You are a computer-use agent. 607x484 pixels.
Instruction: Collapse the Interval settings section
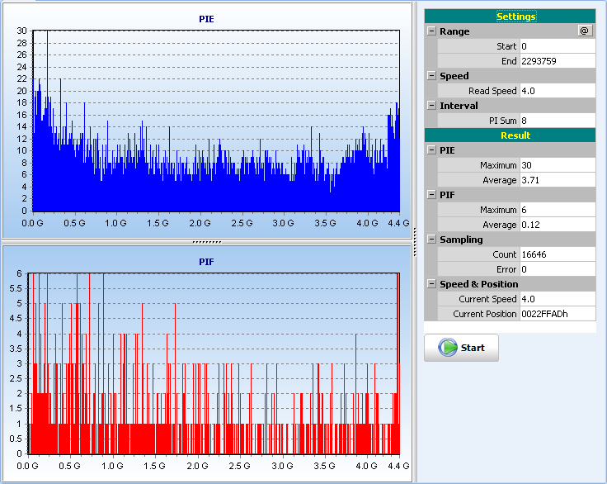431,106
